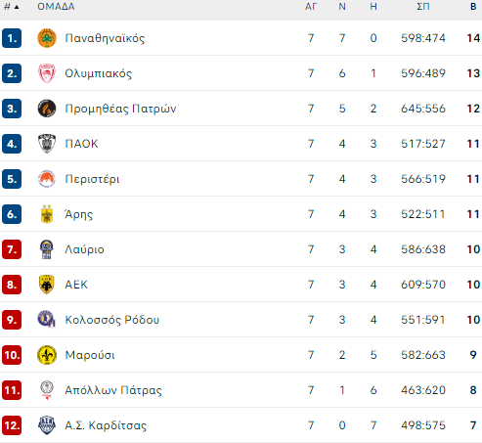The height and width of the screenshot is (443, 482).
Task: Open the Απόλλων Πάτρας team page
Action: [x=113, y=390]
